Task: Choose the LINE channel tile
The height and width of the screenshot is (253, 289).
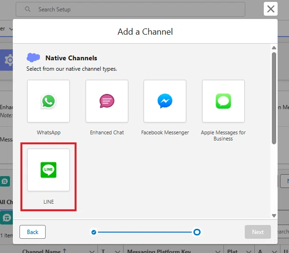Action: click(x=48, y=170)
